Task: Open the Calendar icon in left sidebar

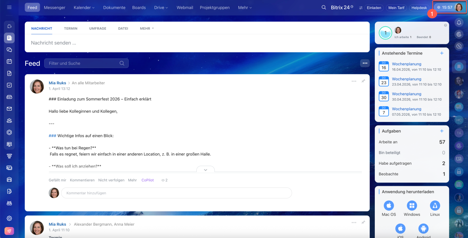Action: coord(10,61)
